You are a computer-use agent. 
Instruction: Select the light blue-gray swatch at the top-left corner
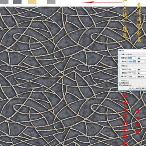click(x=4, y=2)
